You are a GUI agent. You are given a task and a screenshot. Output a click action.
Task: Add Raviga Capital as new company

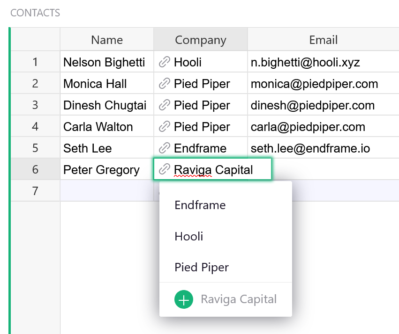pyautogui.click(x=238, y=299)
